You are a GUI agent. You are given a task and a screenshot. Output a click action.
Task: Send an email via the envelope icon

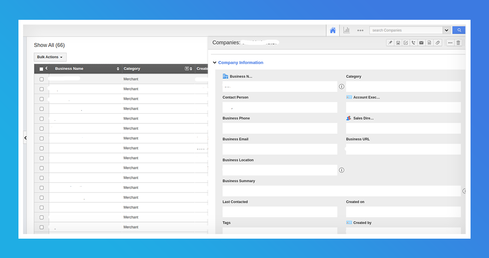pos(421,43)
